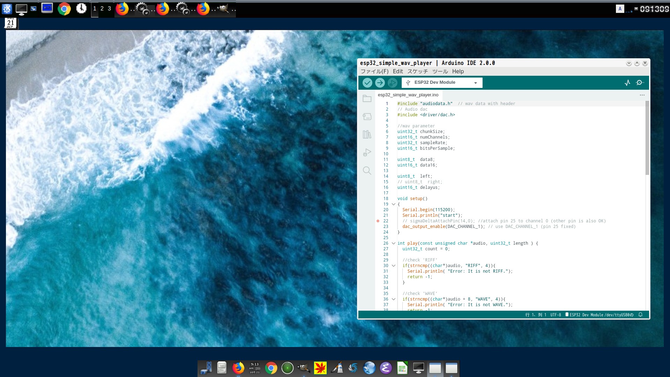This screenshot has width=670, height=377.
Task: Collapse the setup() code fold at line 19
Action: pyautogui.click(x=393, y=204)
